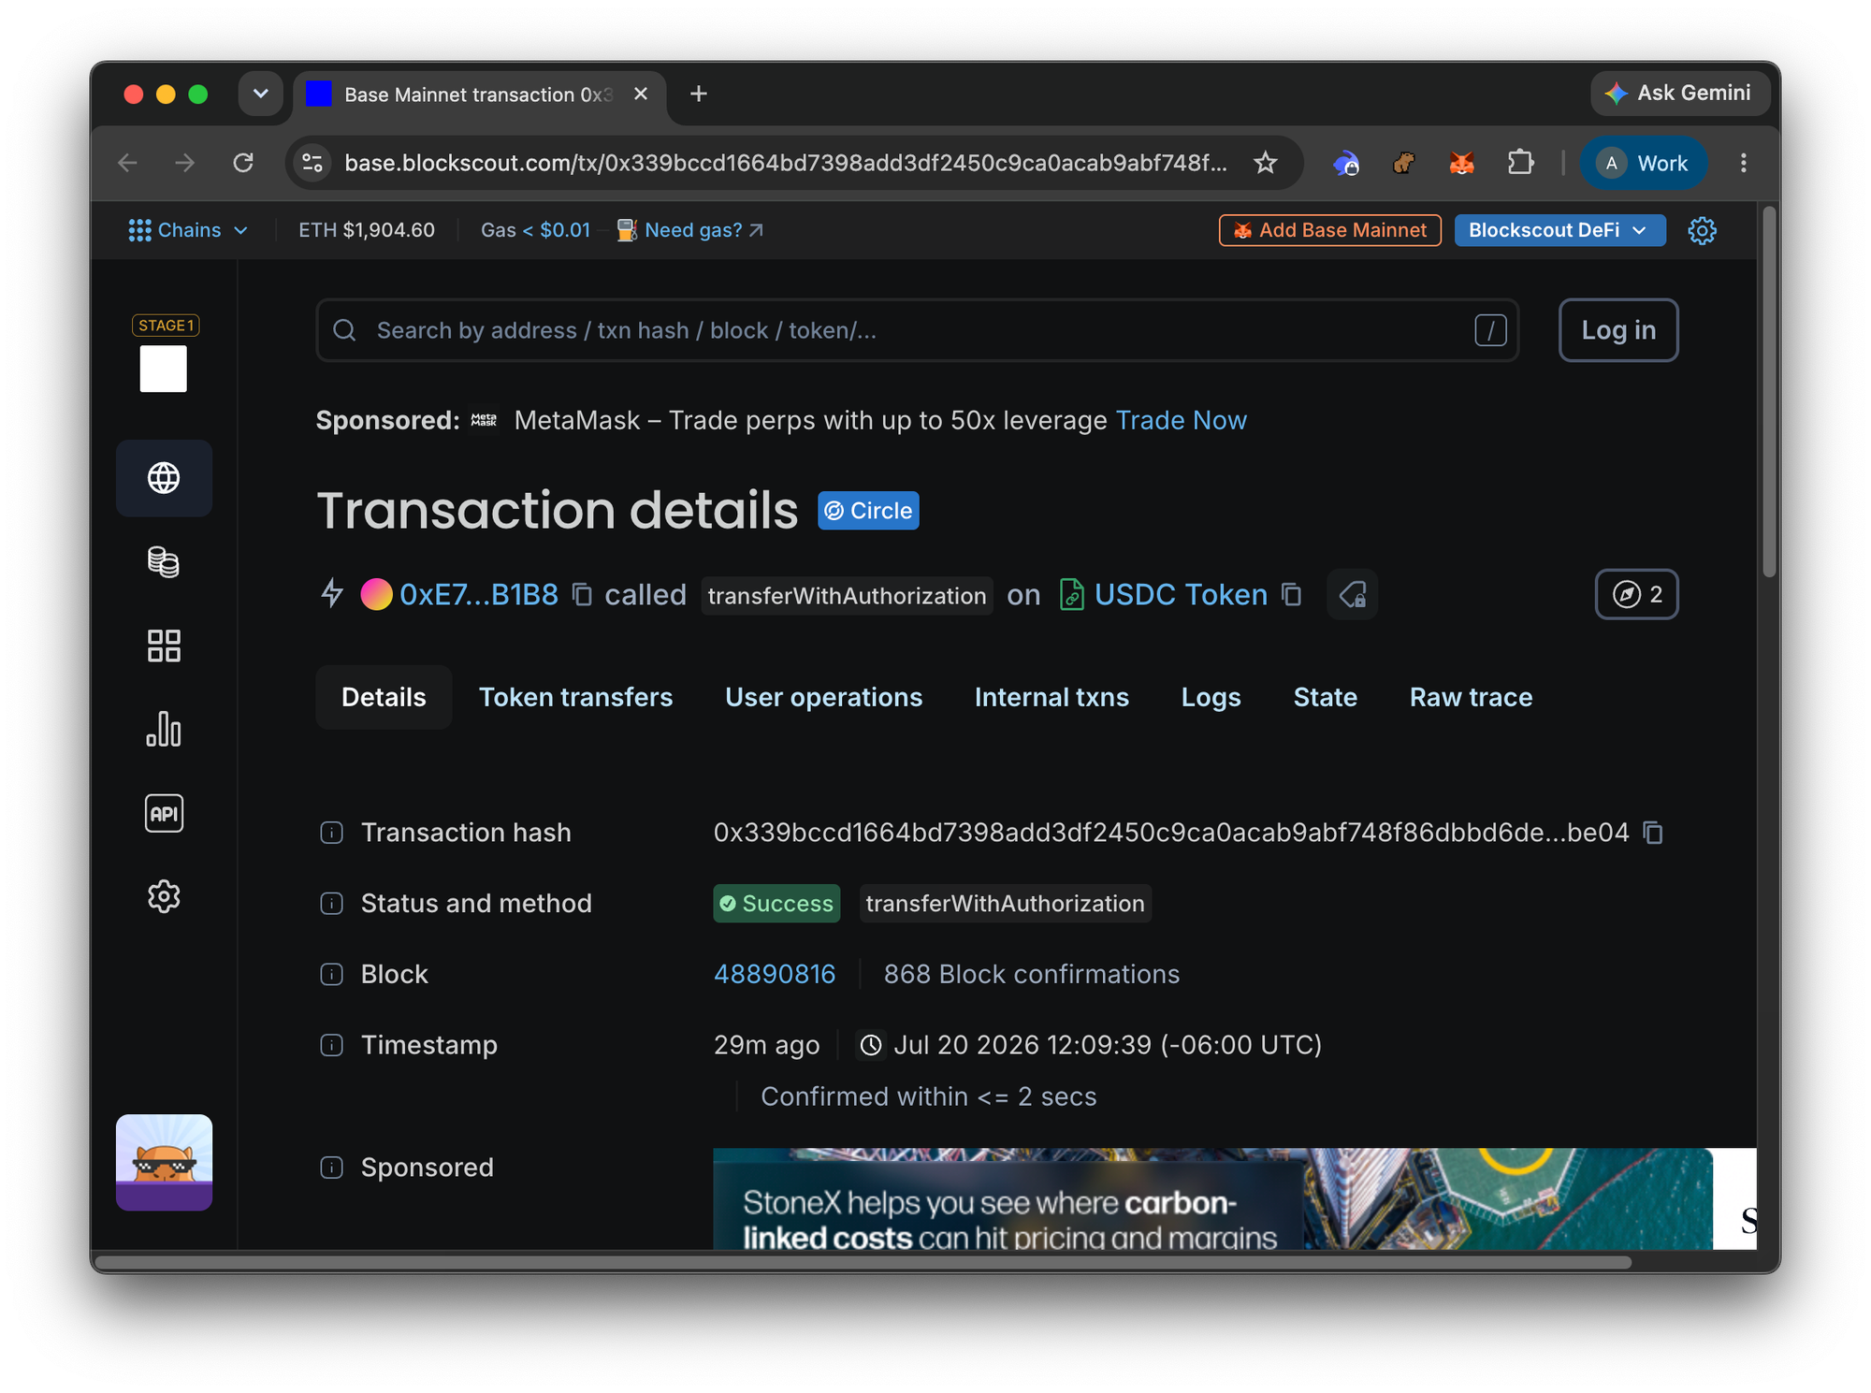
Task: View site information in address bar
Action: (x=312, y=163)
